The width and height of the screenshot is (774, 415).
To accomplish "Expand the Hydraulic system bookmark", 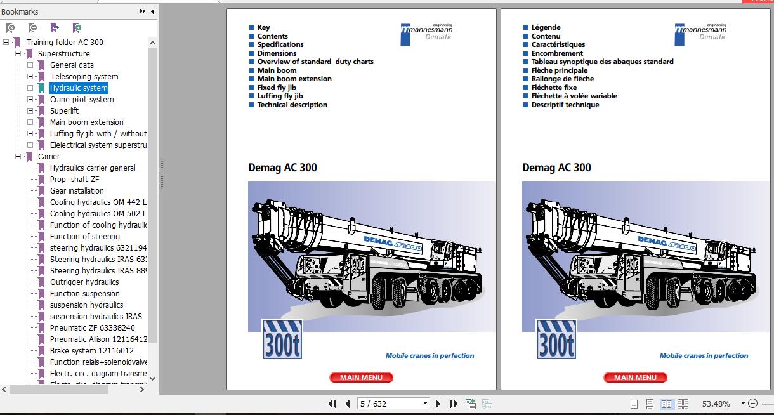I will point(31,88).
